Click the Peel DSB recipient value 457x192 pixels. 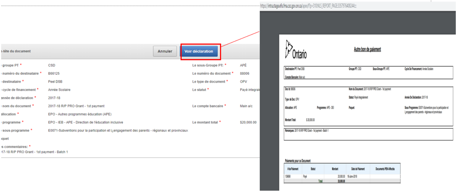pos(55,82)
